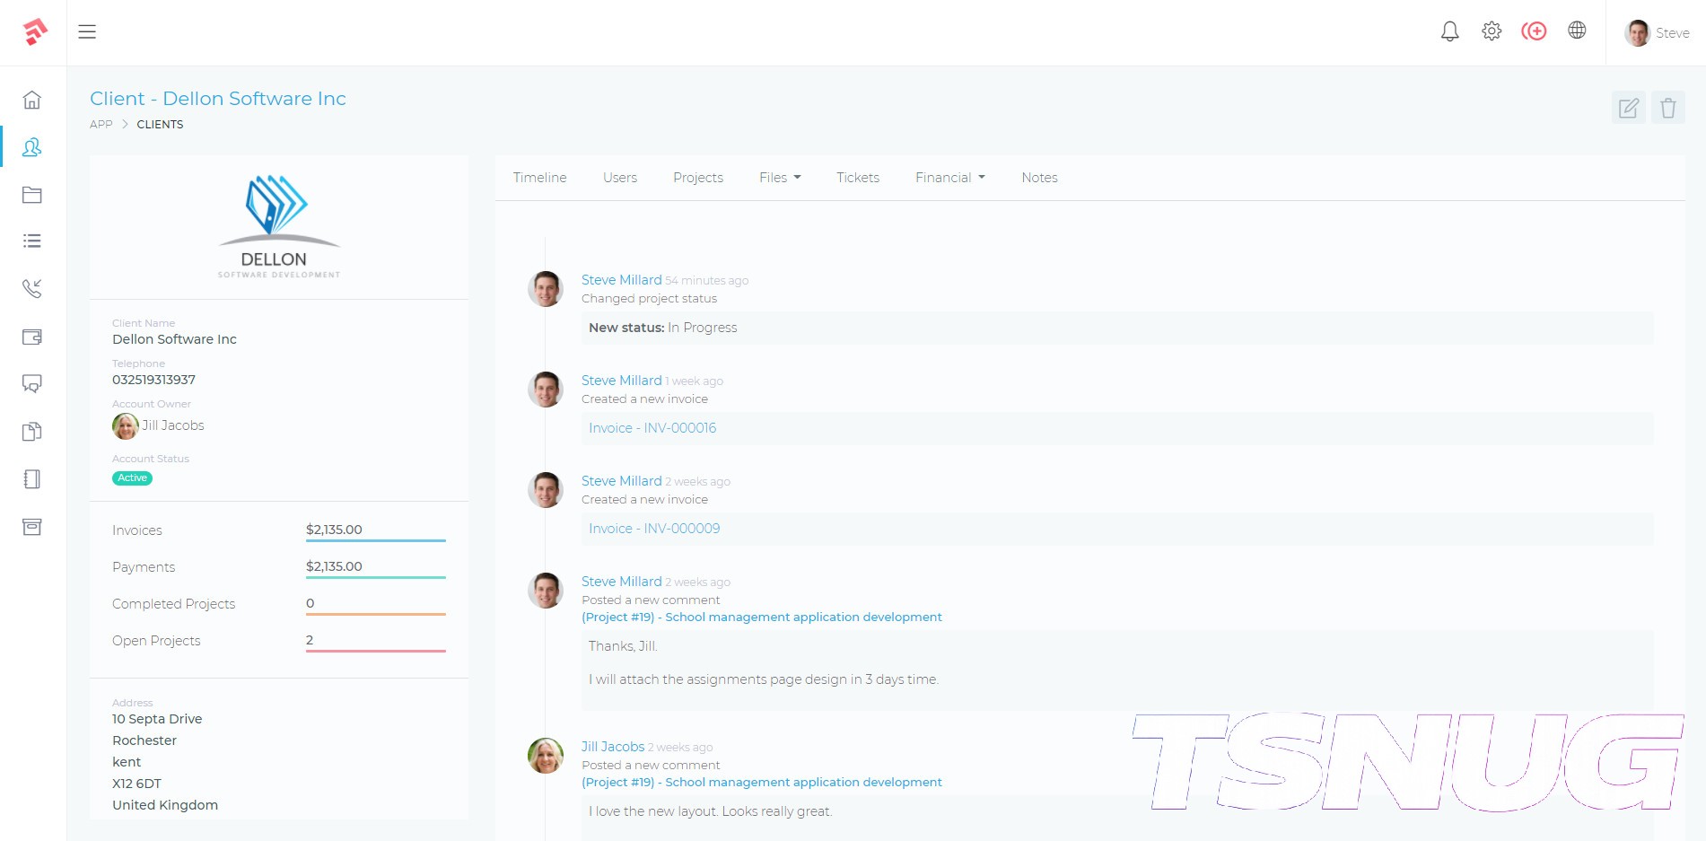Expand the Files dropdown tab

coord(779,178)
